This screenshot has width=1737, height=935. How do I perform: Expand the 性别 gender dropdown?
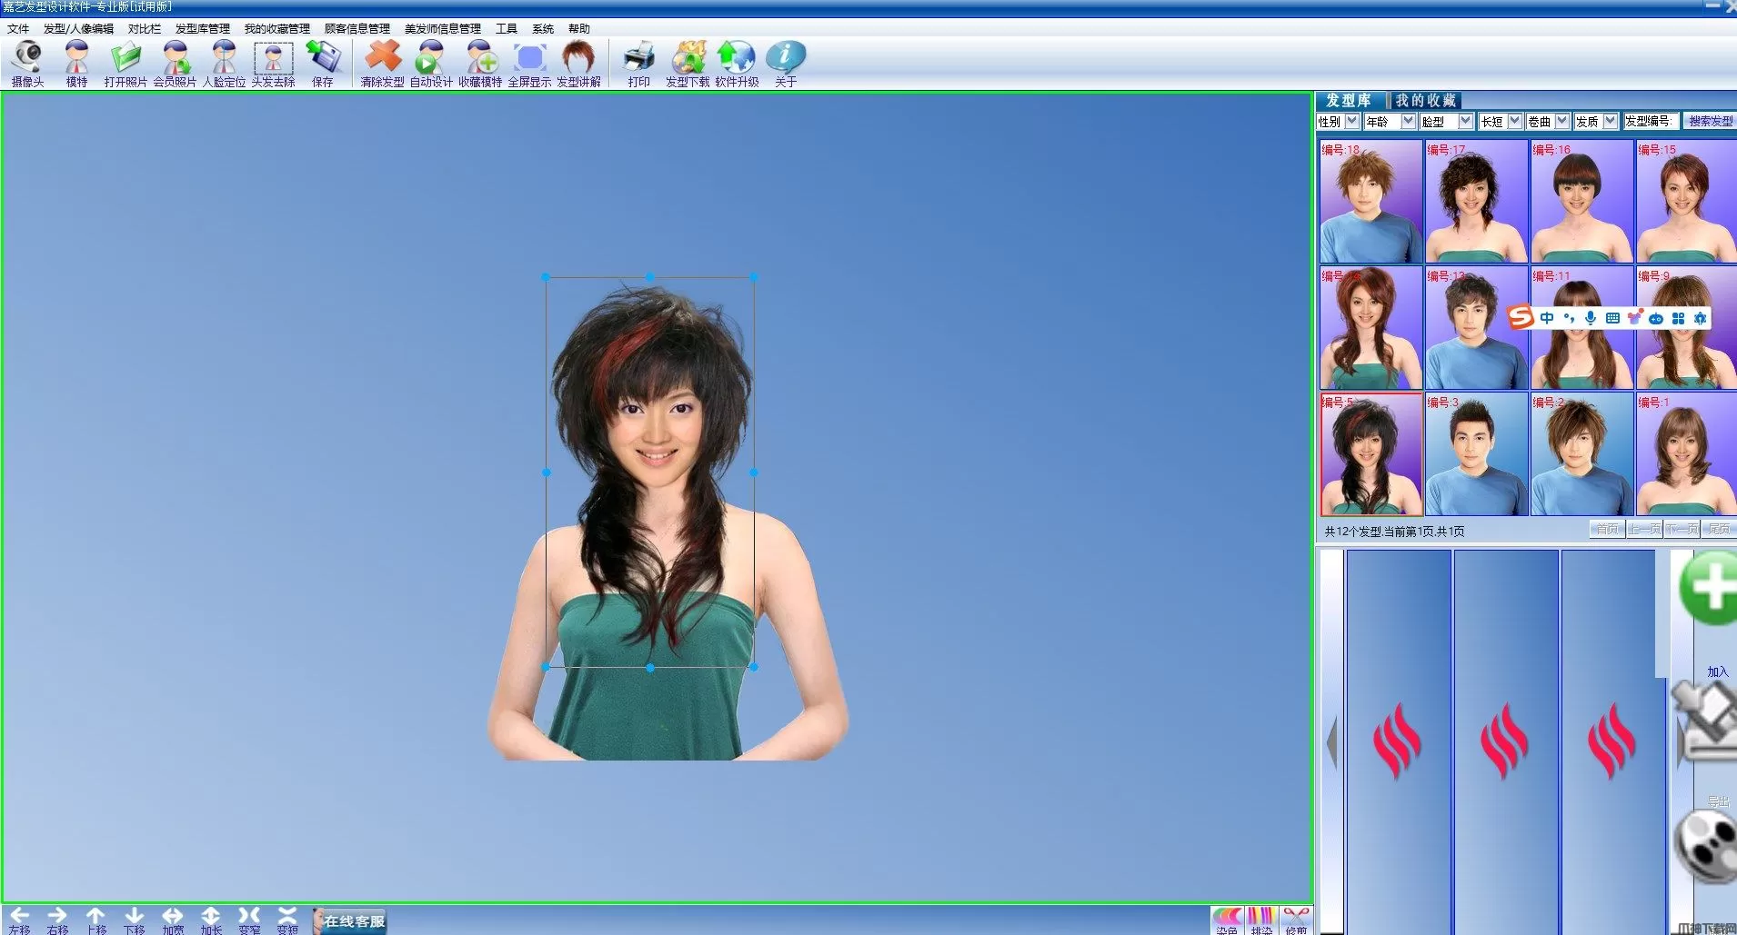tap(1351, 121)
